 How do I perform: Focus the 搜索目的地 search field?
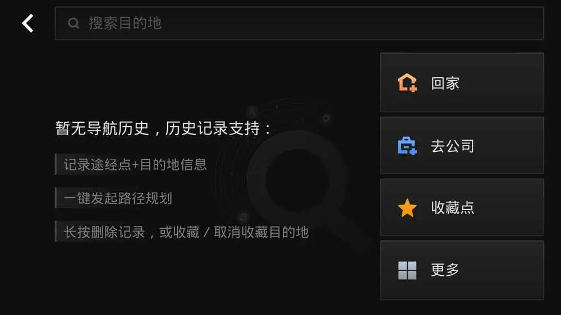[299, 23]
